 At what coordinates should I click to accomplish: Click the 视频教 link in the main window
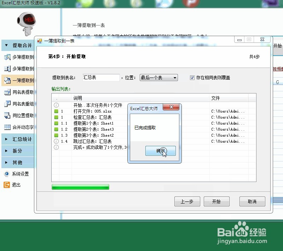coord(278,69)
